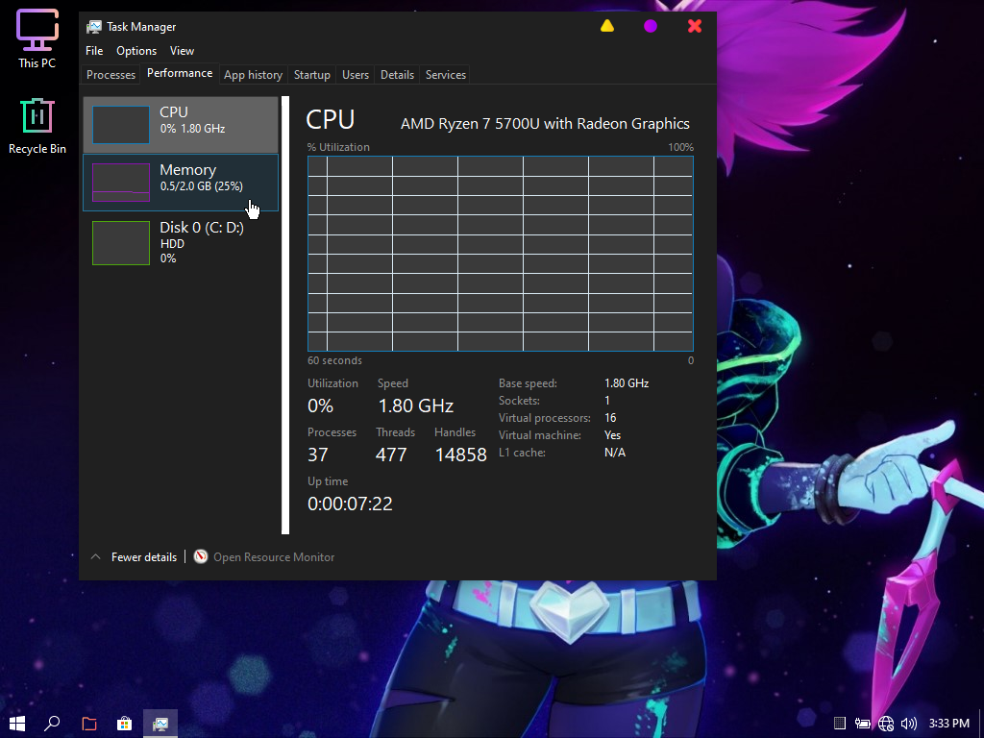Click the Resource Monitor icon
This screenshot has width=984, height=738.
pyautogui.click(x=201, y=556)
